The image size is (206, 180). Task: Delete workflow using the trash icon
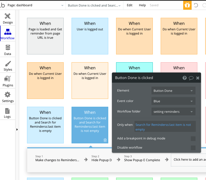pyautogui.click(x=105, y=140)
